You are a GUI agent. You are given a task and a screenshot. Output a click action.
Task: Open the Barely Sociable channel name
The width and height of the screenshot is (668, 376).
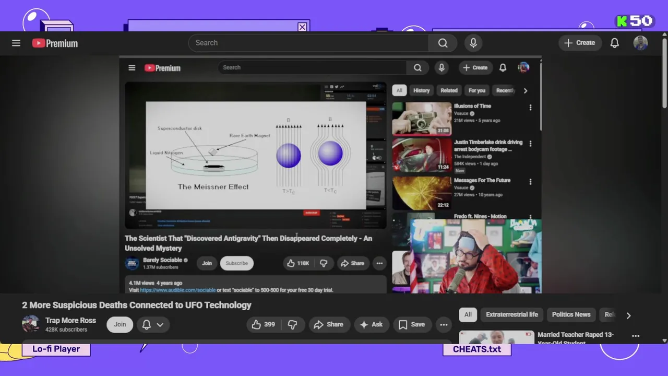(x=162, y=260)
